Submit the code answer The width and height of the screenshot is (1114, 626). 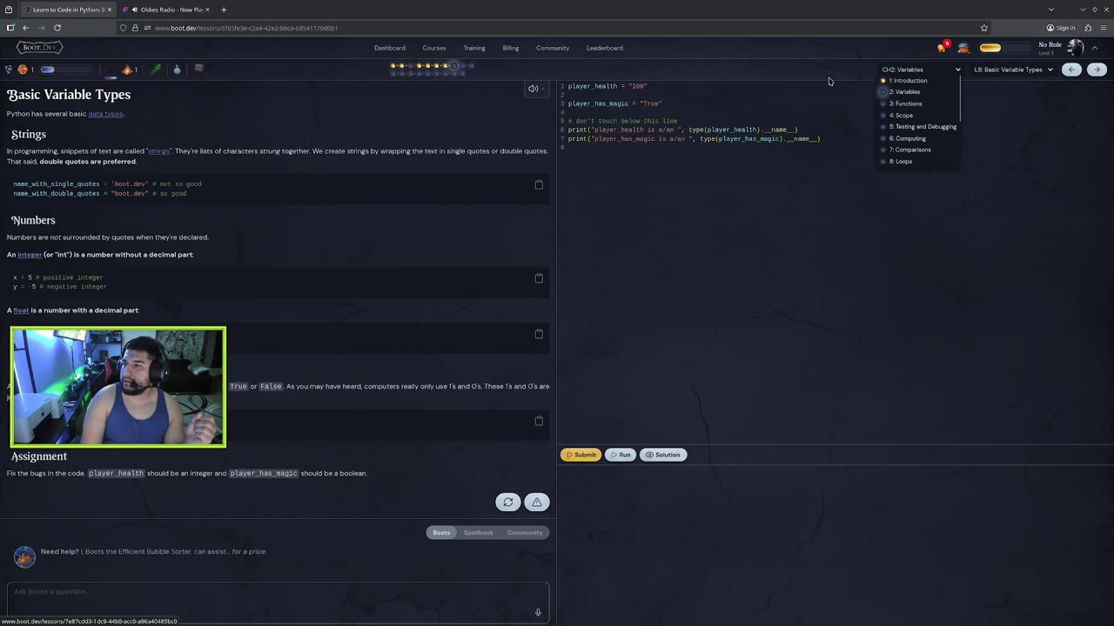pyautogui.click(x=580, y=455)
